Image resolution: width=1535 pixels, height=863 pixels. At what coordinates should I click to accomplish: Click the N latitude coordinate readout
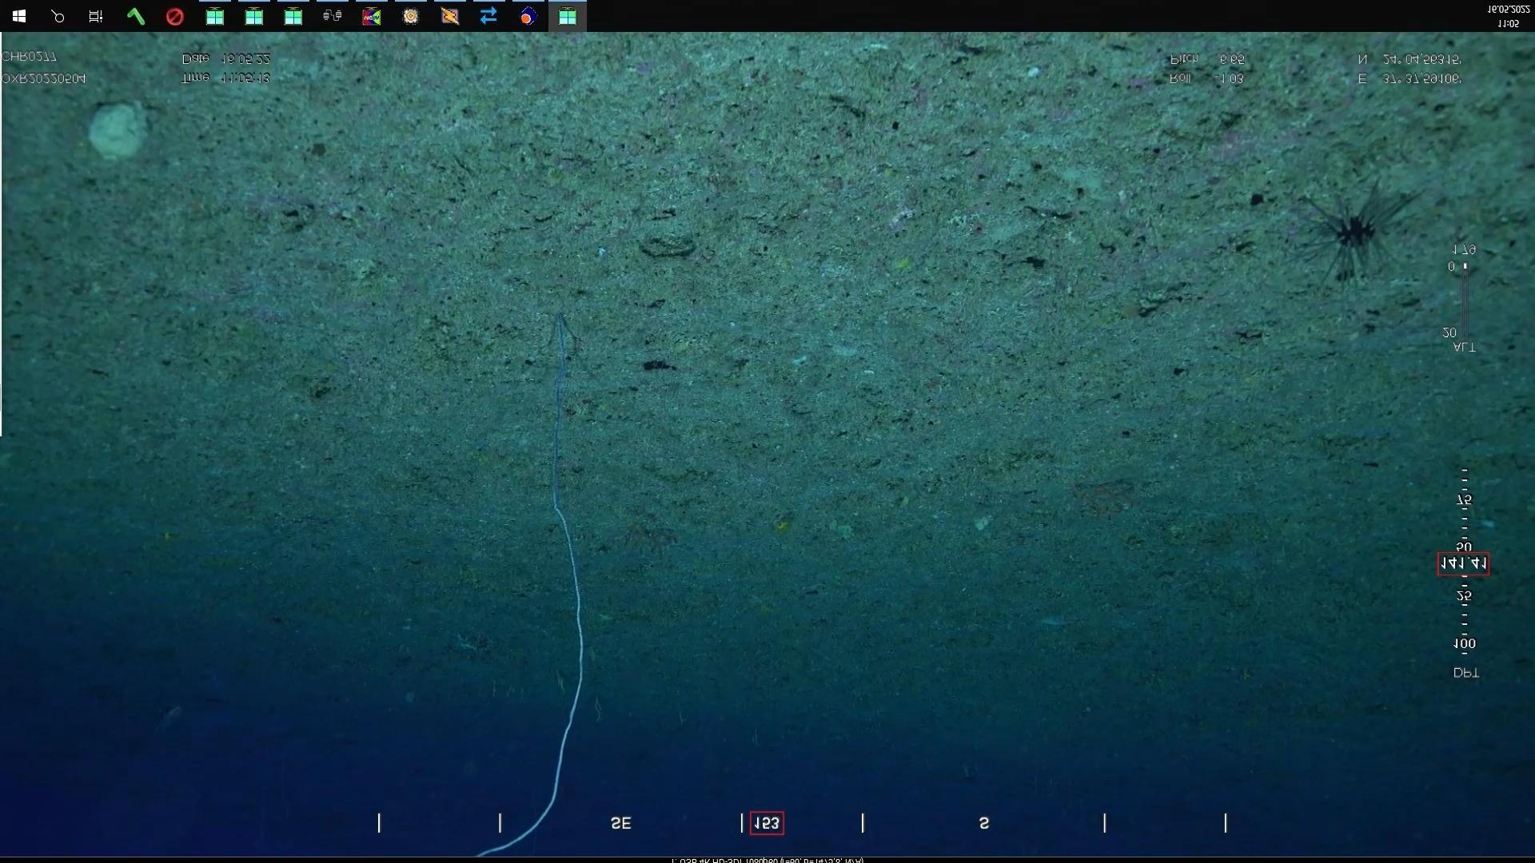pos(1409,59)
